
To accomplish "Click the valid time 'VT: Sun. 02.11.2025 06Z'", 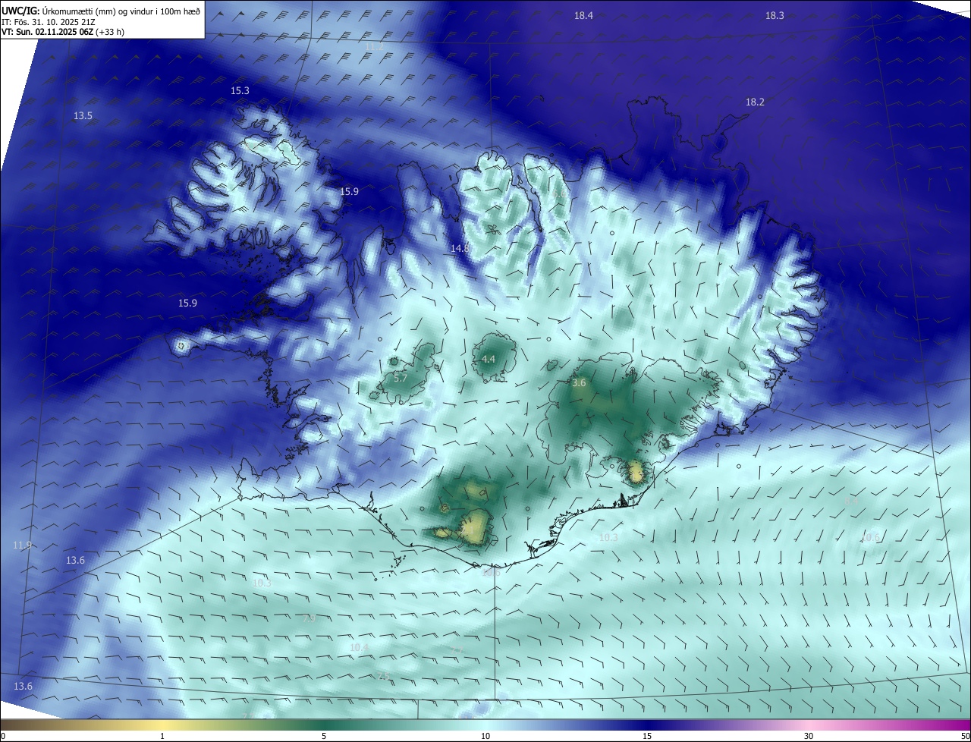I will click(x=46, y=32).
